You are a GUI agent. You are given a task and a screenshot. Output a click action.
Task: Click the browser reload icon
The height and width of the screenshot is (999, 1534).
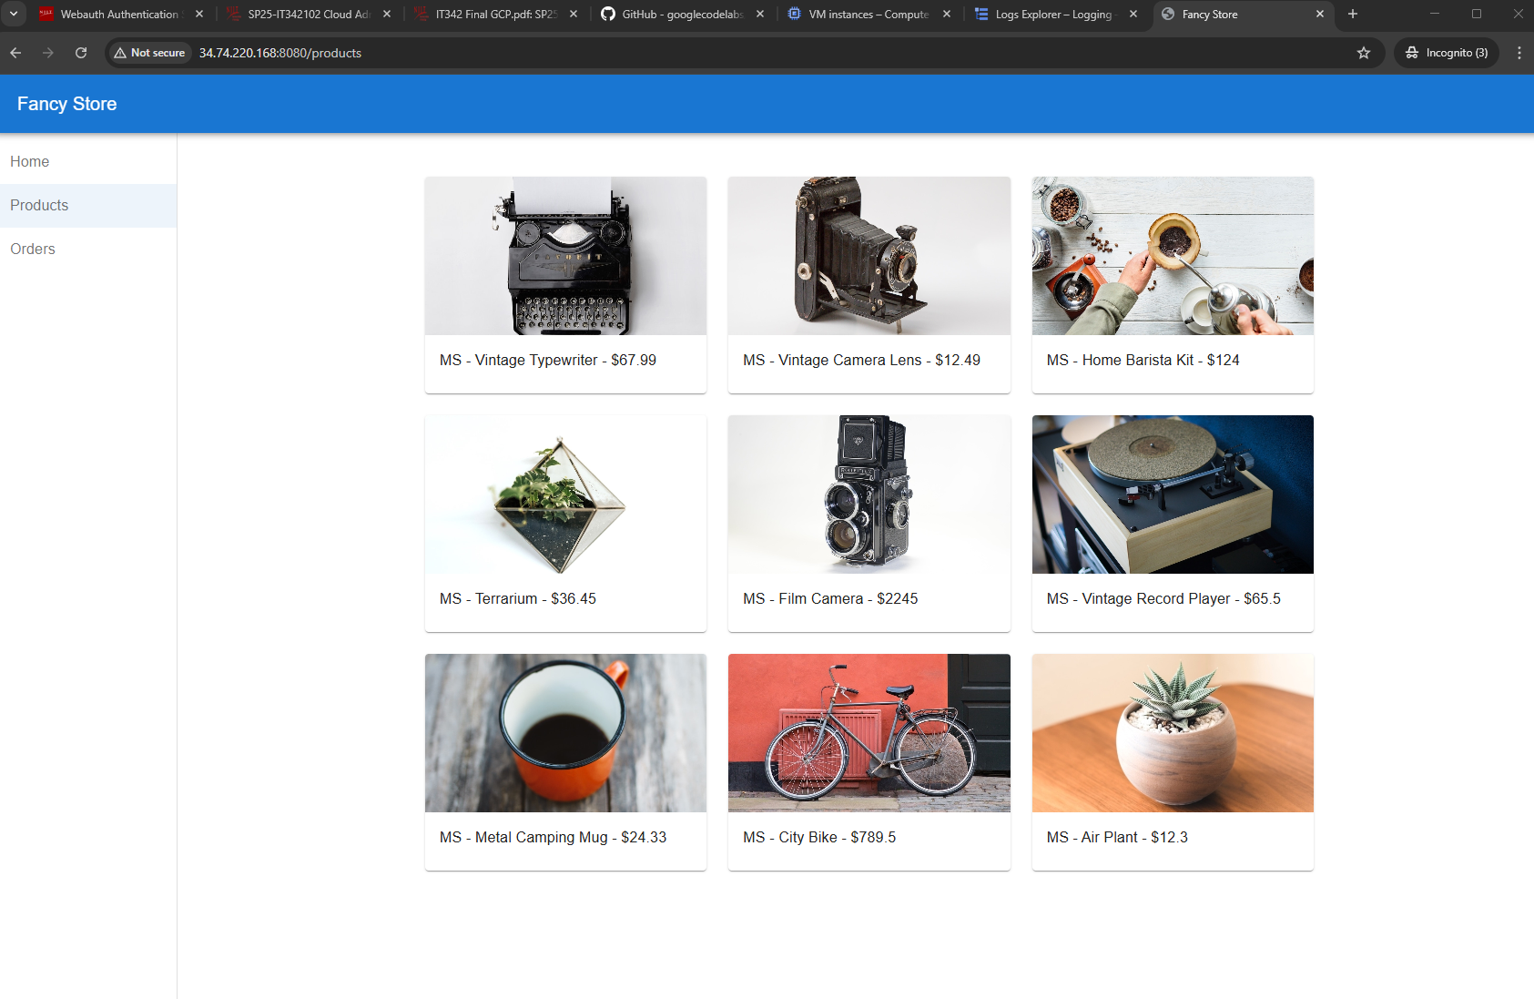pos(81,53)
